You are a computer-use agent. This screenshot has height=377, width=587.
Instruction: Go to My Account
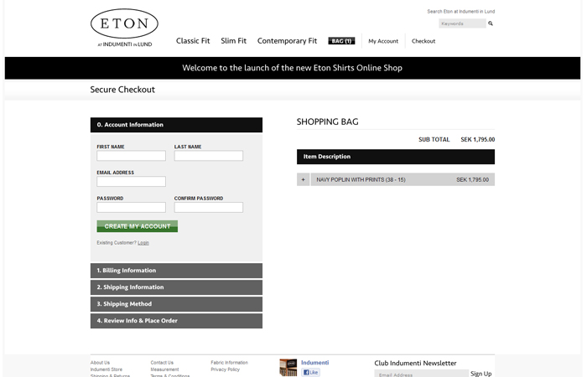(x=383, y=41)
